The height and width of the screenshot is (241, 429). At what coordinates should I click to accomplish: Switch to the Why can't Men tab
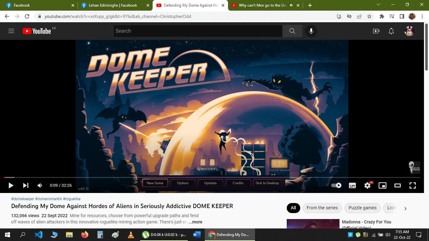click(x=266, y=5)
